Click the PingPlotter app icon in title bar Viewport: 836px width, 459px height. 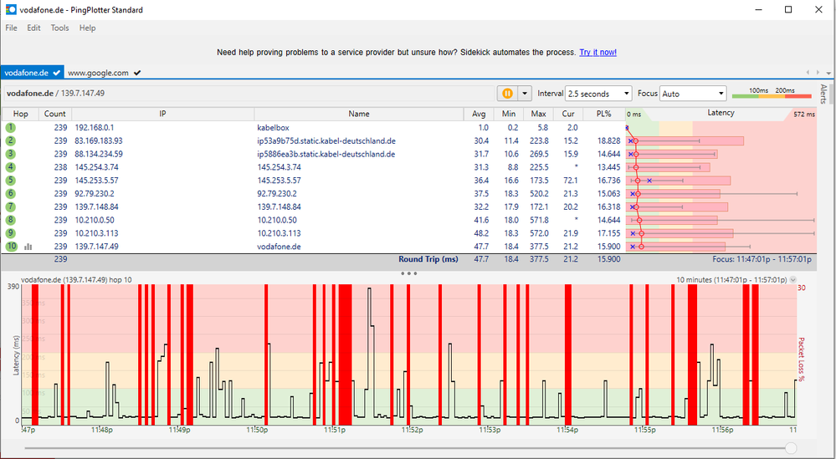(11, 9)
